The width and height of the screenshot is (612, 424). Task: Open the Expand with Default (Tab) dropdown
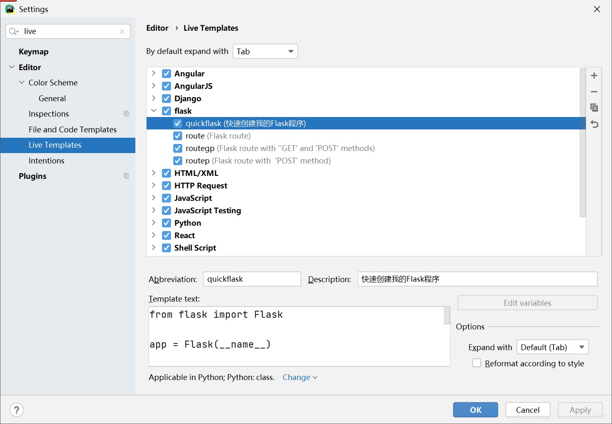(x=553, y=347)
